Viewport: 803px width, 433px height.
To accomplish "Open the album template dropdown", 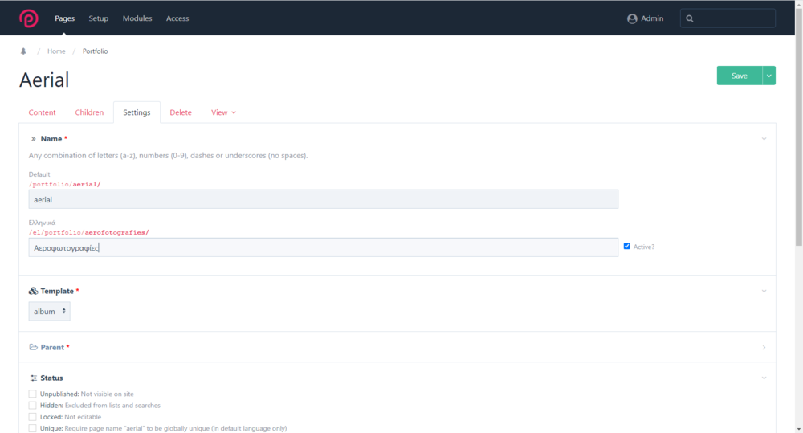I will click(49, 311).
